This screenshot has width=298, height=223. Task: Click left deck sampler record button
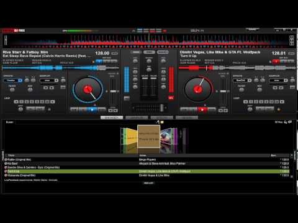point(45,88)
